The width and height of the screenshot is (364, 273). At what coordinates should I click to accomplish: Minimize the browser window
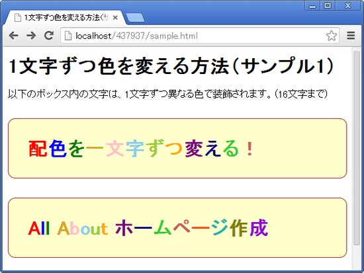(312, 6)
